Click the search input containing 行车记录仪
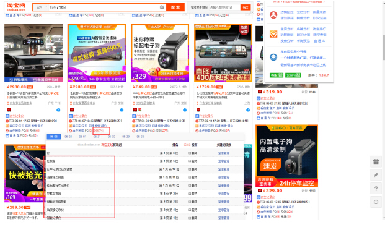Viewport: 385px width, 227px height. click(x=104, y=7)
